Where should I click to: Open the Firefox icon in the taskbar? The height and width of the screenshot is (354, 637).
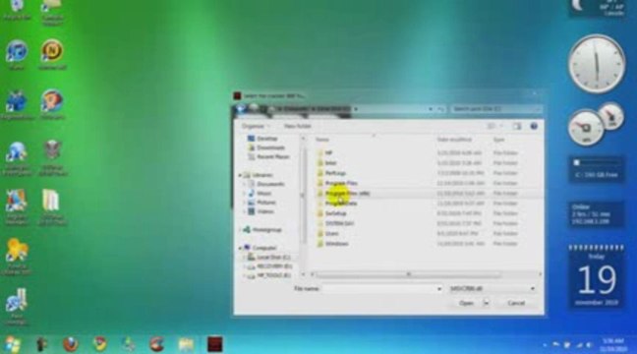point(71,344)
